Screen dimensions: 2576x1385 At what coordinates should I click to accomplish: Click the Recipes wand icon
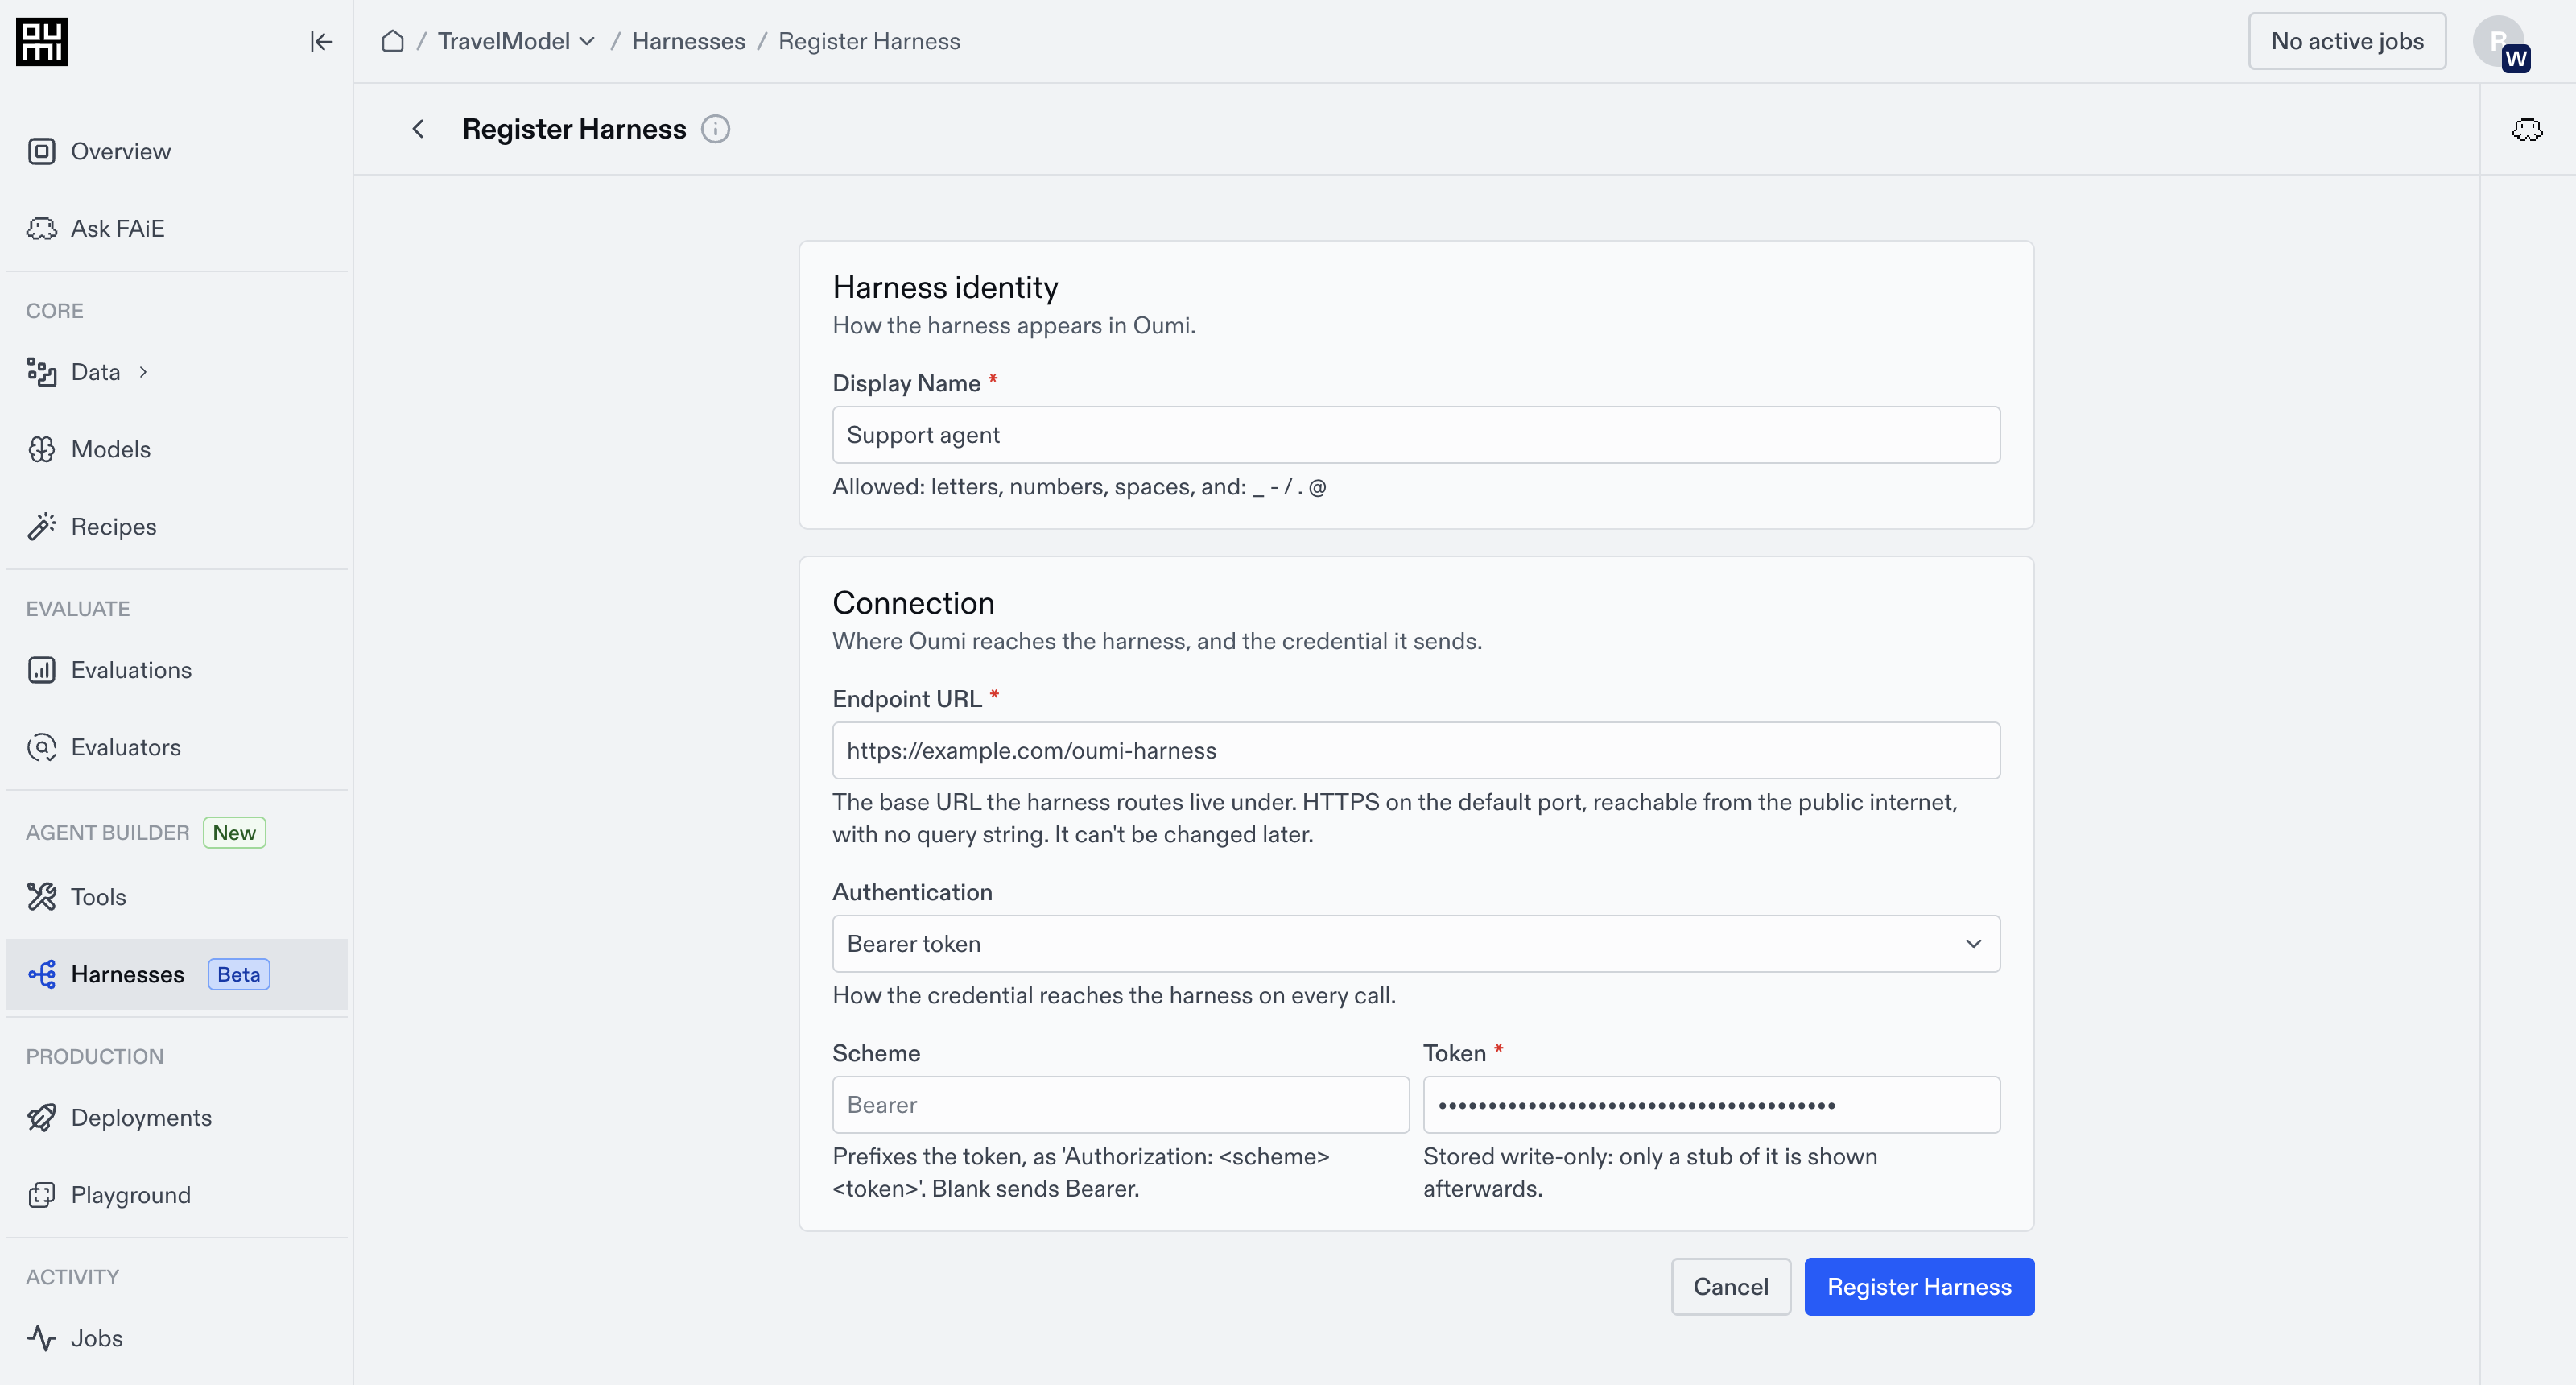point(41,526)
